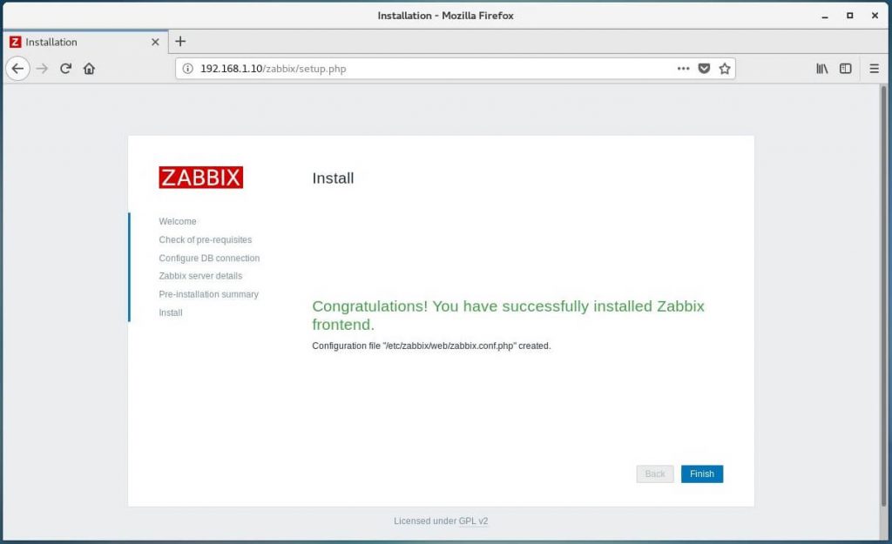Close the Firefox window
Image resolution: width=892 pixels, height=544 pixels.
875,16
